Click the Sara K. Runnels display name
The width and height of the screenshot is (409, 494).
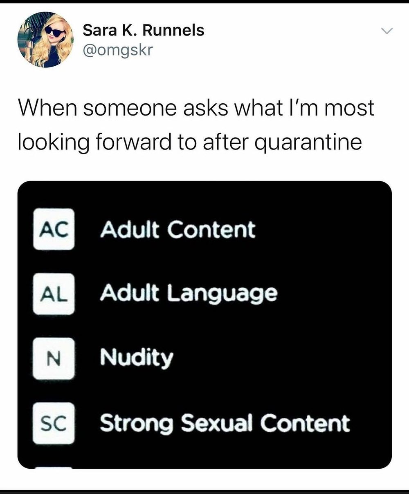[143, 30]
